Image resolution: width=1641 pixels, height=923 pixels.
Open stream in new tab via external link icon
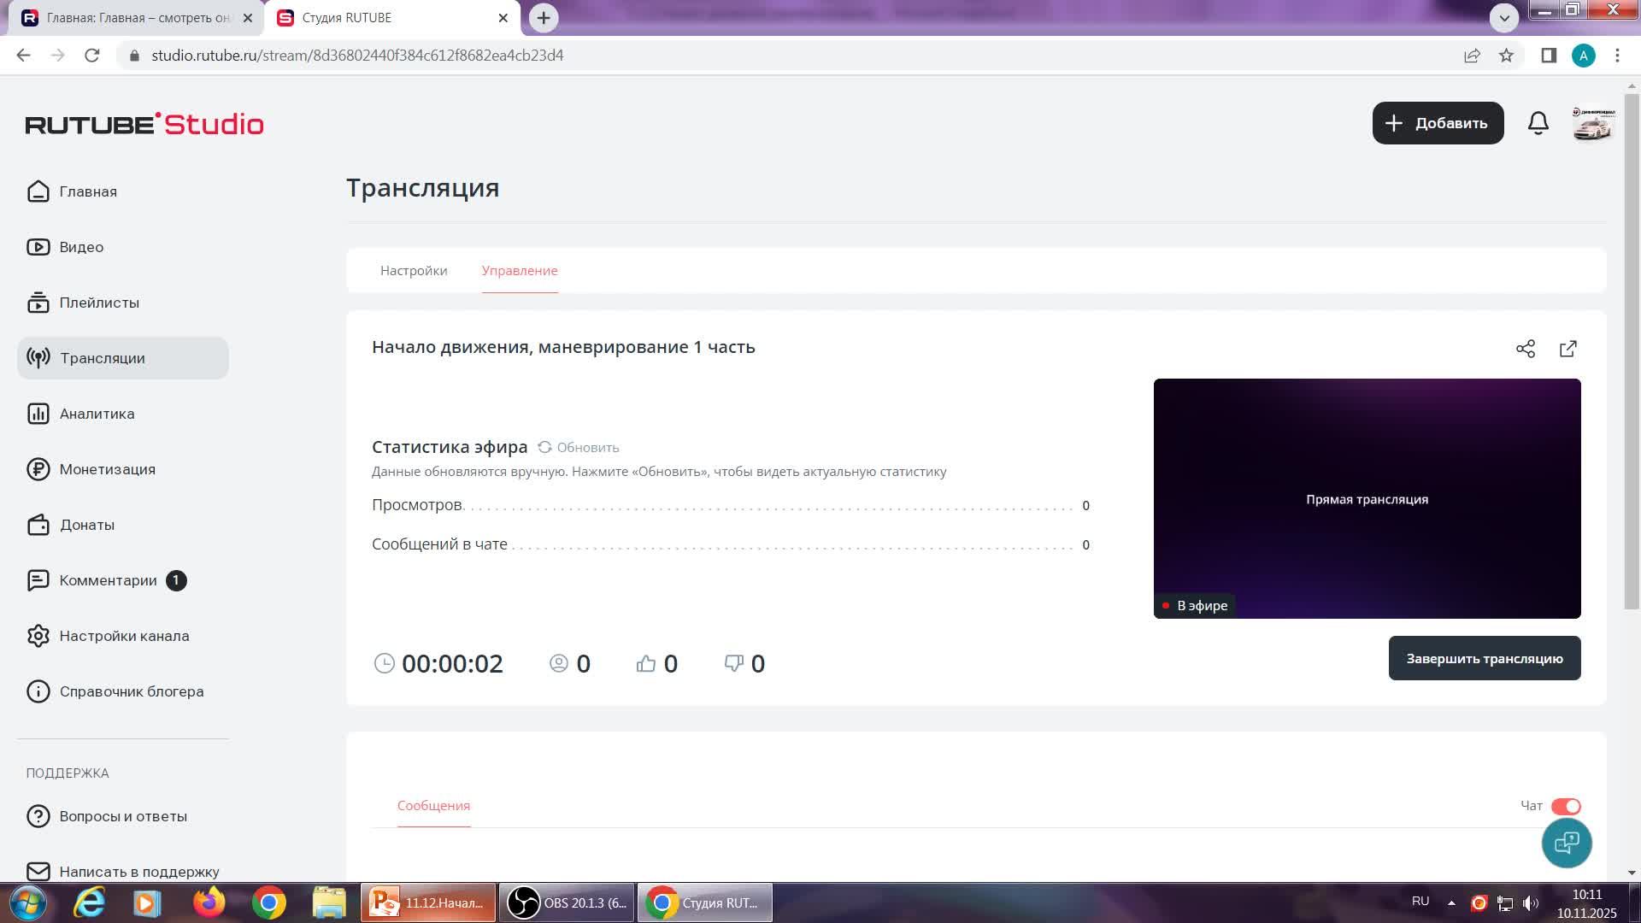point(1568,349)
